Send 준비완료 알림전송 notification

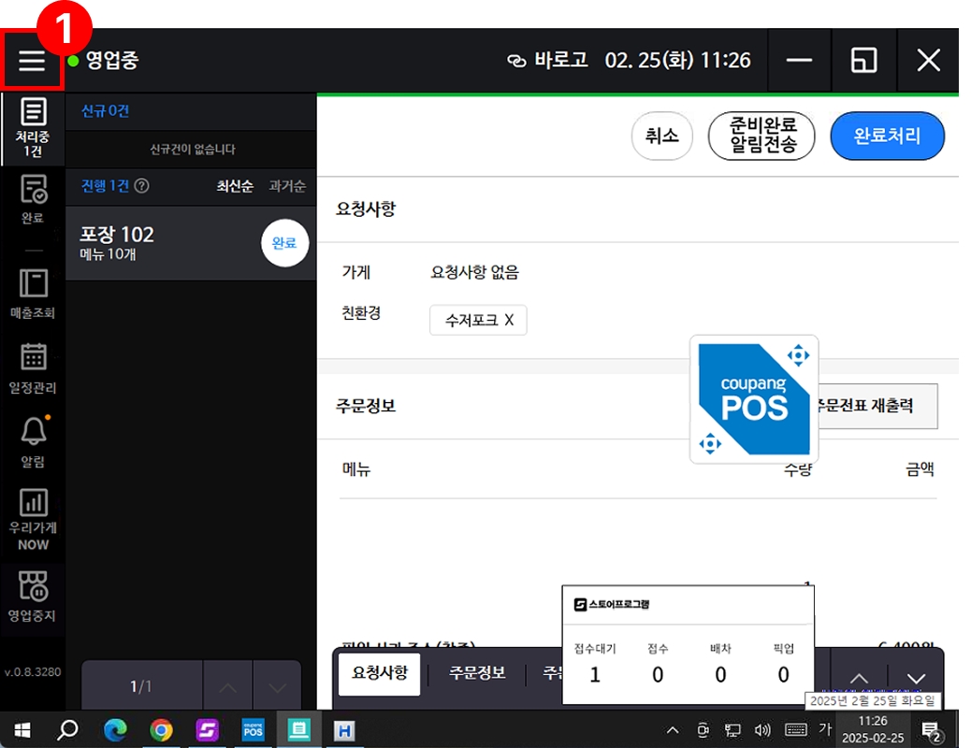coord(761,137)
